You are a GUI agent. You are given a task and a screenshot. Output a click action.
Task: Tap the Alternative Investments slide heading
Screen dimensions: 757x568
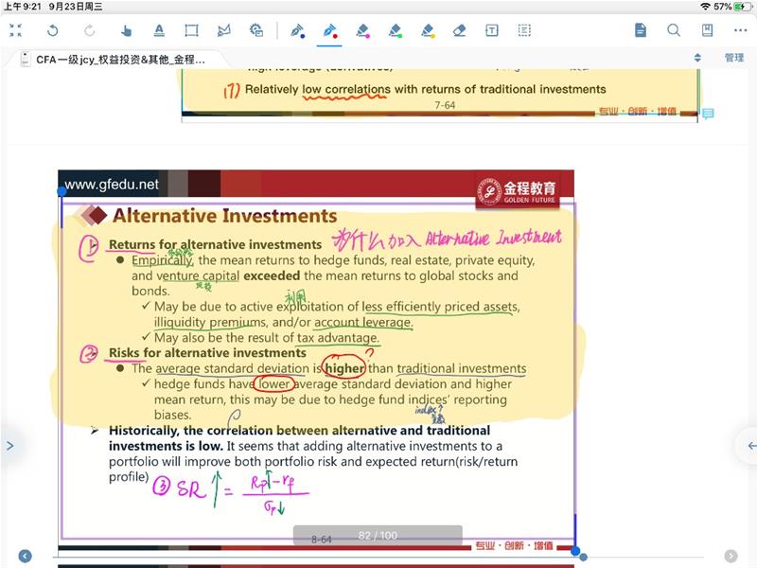[x=224, y=216]
